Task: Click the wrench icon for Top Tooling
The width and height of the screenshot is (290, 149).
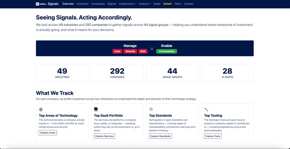Action: point(206,109)
